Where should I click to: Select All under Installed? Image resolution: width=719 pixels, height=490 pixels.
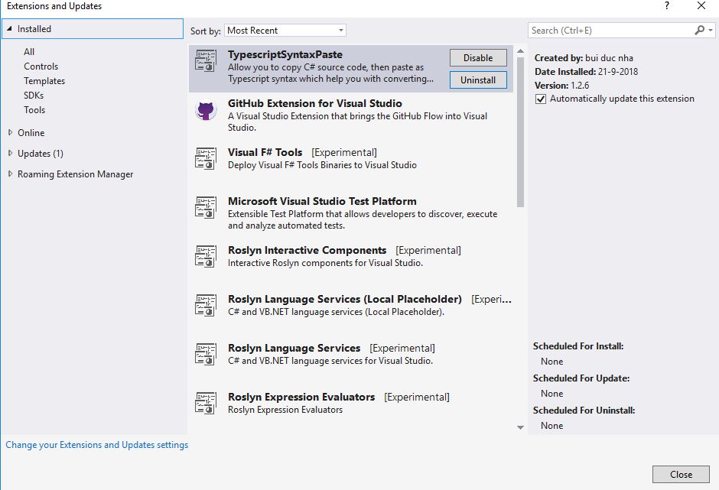[29, 52]
